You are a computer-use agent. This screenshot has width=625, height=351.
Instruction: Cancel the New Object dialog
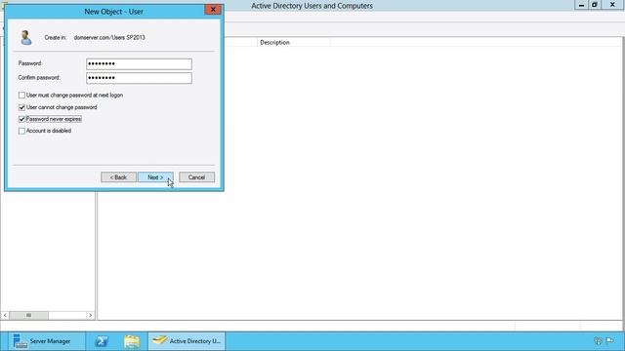click(x=196, y=177)
